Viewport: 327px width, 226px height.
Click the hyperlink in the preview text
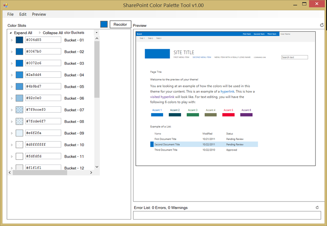[227, 91]
